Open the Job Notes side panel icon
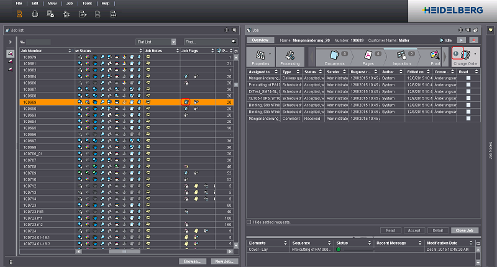The image size is (497, 267). 490,30
